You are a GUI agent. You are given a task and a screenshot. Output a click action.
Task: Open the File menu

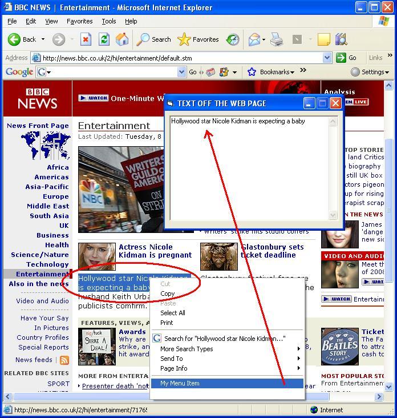click(12, 21)
